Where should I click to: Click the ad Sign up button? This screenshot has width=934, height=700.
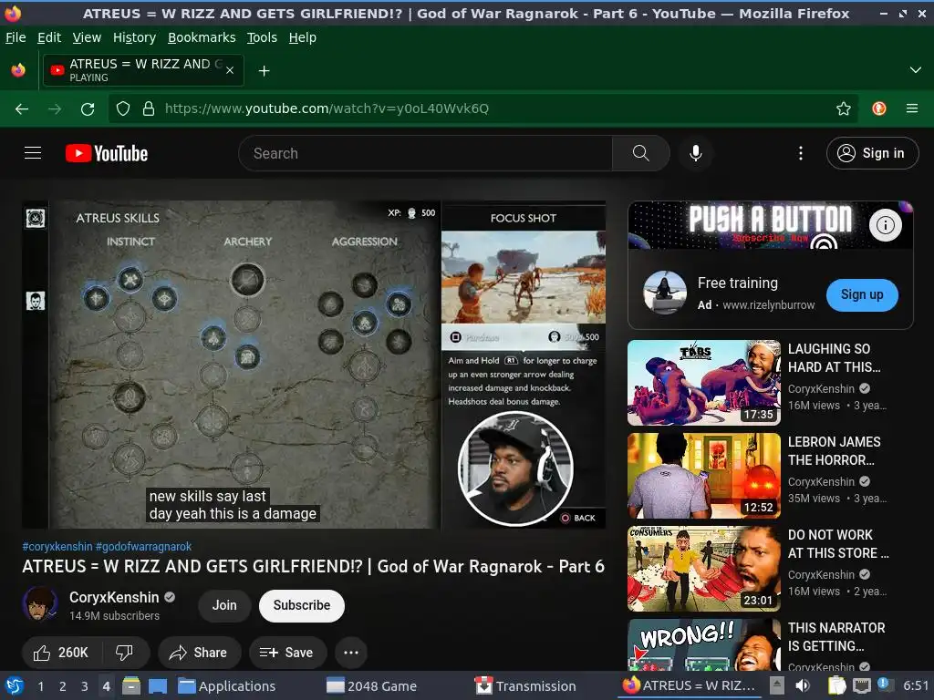[862, 294]
